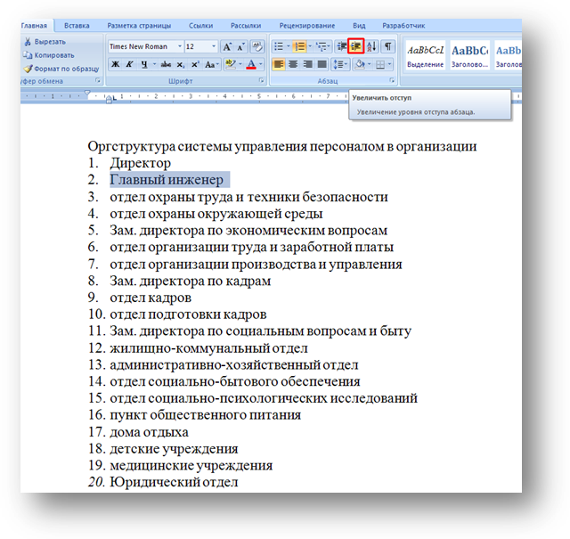
Task: Open numbering library dropdown arrow
Action: pyautogui.click(x=310, y=46)
